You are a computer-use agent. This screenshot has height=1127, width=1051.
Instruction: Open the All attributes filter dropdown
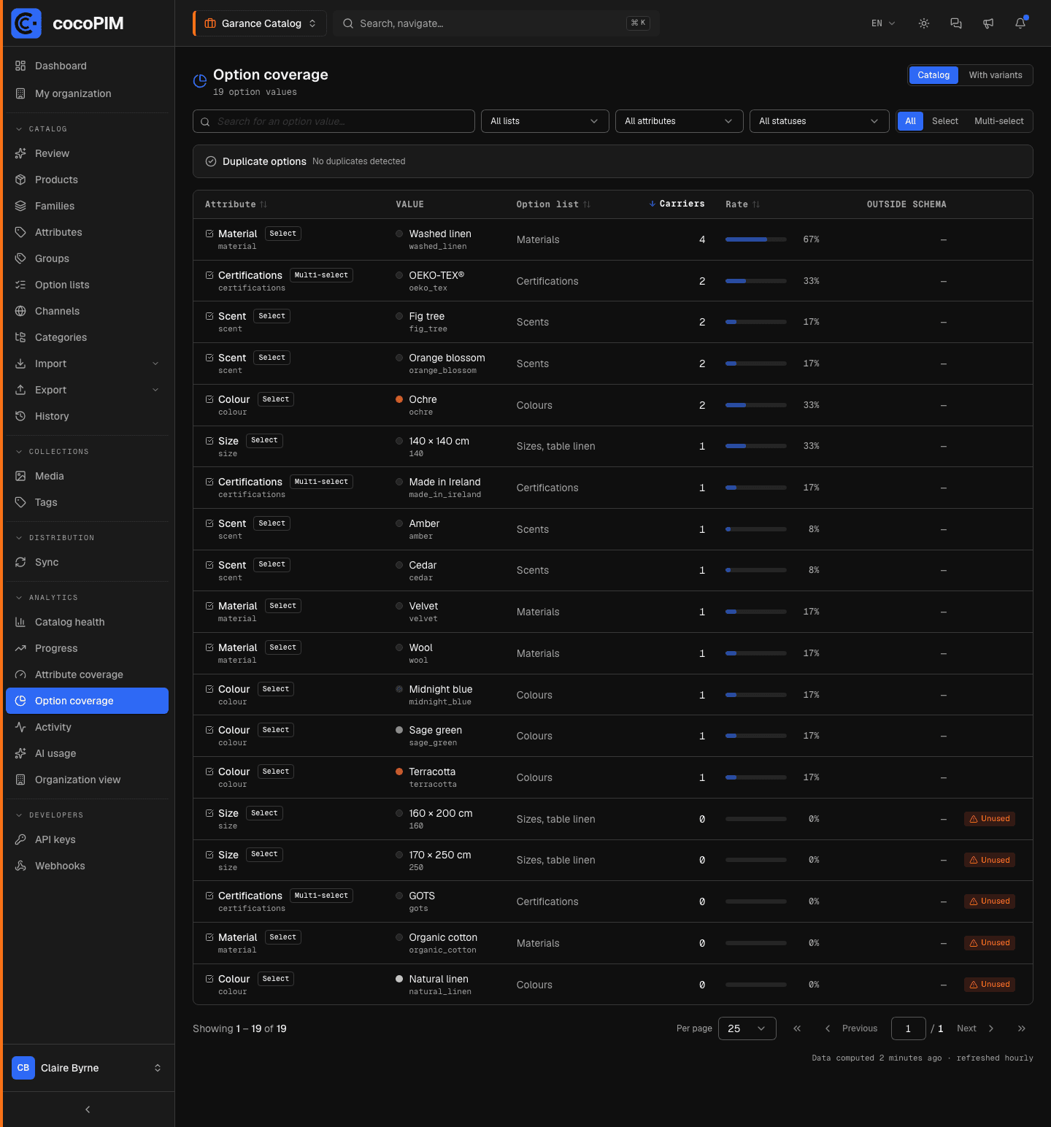point(680,121)
